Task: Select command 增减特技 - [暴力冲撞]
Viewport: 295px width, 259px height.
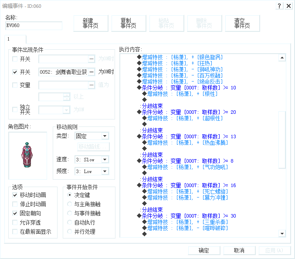Action: click(185, 198)
